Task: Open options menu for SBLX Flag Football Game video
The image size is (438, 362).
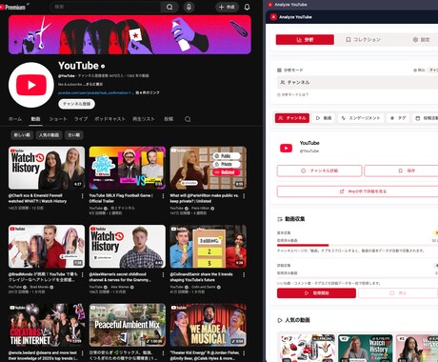Action: pos(163,196)
